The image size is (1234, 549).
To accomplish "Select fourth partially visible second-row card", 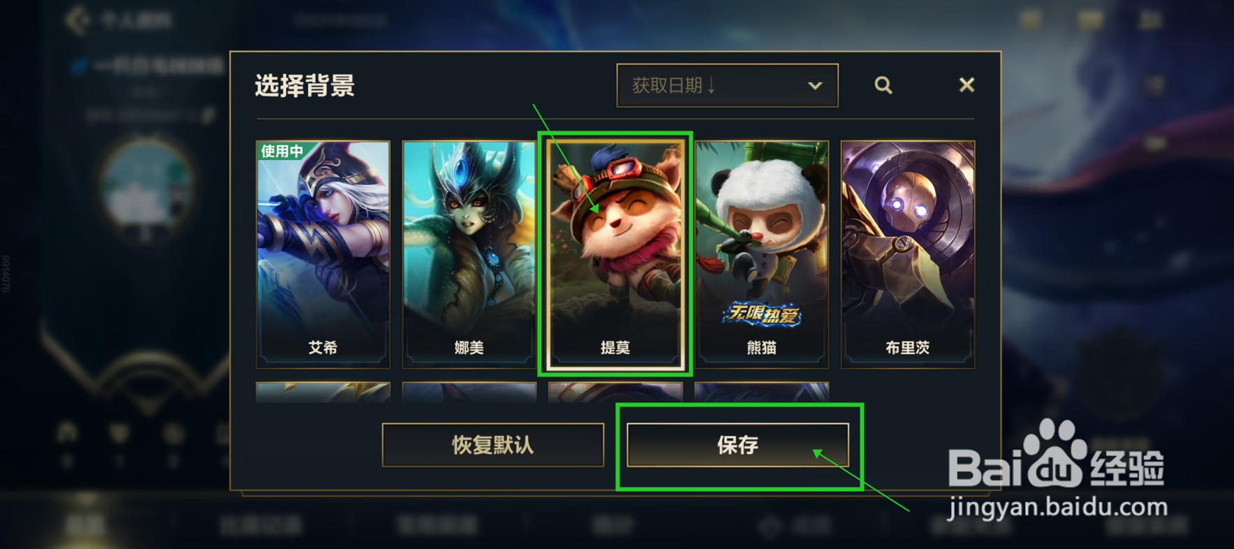I will [x=761, y=392].
